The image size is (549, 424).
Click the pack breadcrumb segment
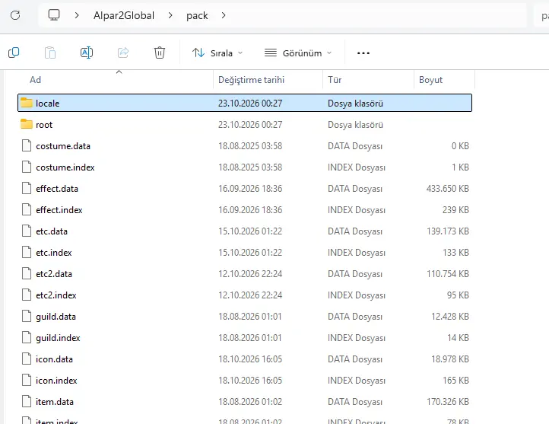[x=197, y=15]
